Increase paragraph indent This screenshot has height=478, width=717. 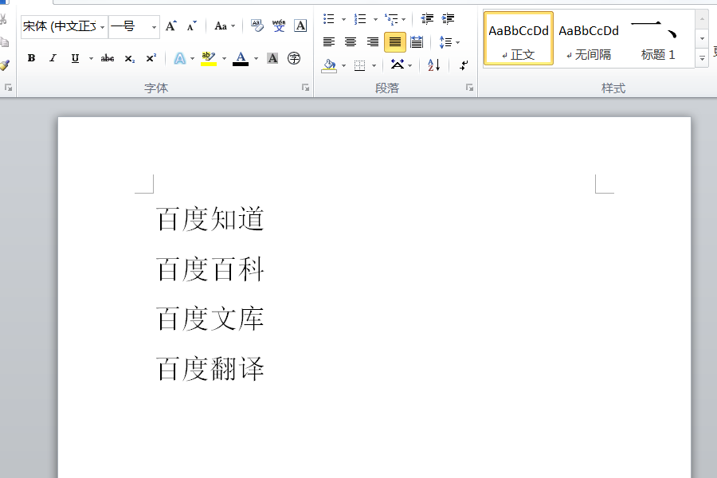[x=448, y=19]
